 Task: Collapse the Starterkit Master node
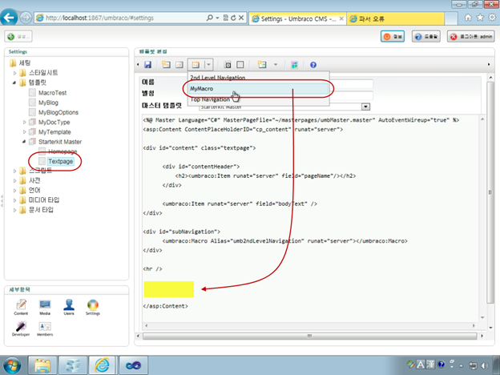24,142
